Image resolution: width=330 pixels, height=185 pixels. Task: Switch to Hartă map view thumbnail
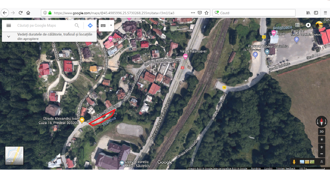(x=14, y=156)
